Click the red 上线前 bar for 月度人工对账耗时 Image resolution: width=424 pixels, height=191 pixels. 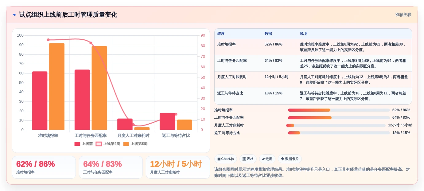pyautogui.click(x=125, y=124)
